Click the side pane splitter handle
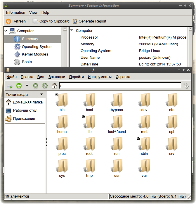Viewport: 196px width, 204px height. tap(46, 142)
